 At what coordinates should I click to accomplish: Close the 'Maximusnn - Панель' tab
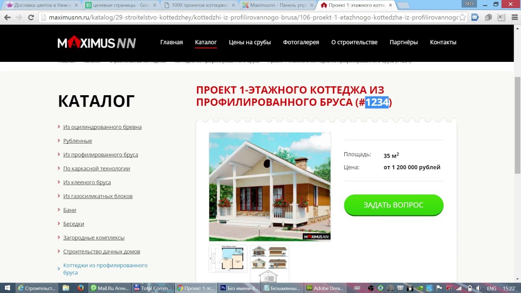pos(311,5)
